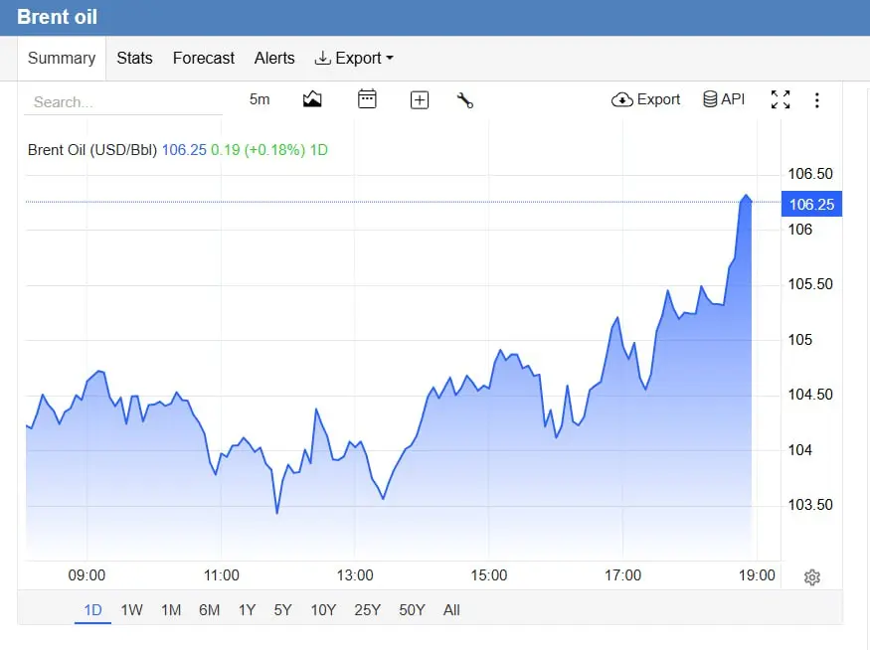Open the wrench tools icon
This screenshot has width=870, height=650.
(465, 99)
